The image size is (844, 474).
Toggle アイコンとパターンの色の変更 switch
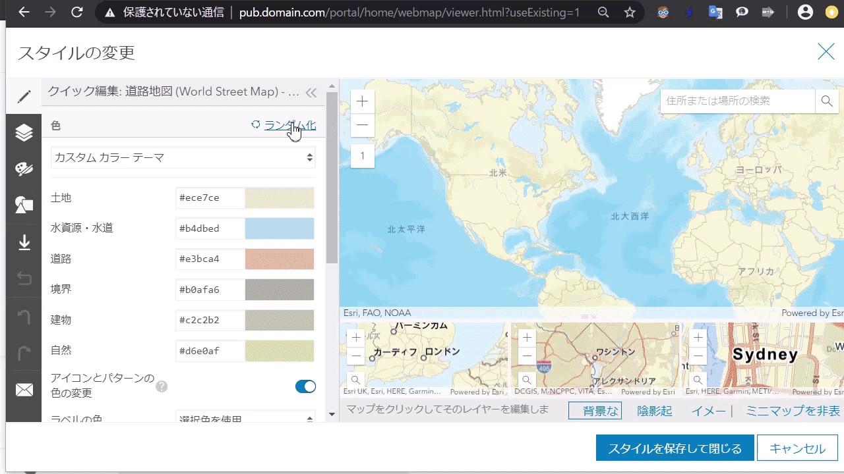(x=305, y=386)
